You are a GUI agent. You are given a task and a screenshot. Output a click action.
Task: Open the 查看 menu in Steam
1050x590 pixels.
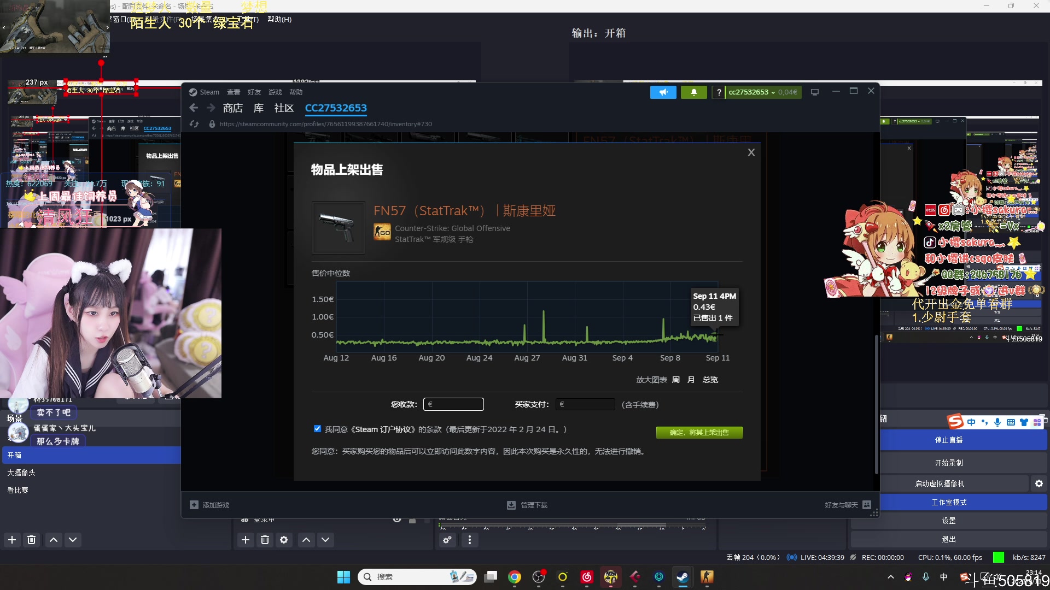233,92
